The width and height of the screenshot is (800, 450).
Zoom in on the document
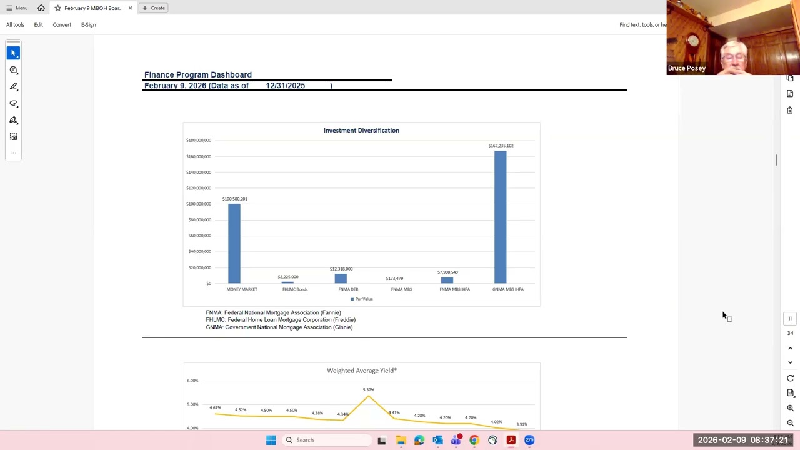[790, 408]
